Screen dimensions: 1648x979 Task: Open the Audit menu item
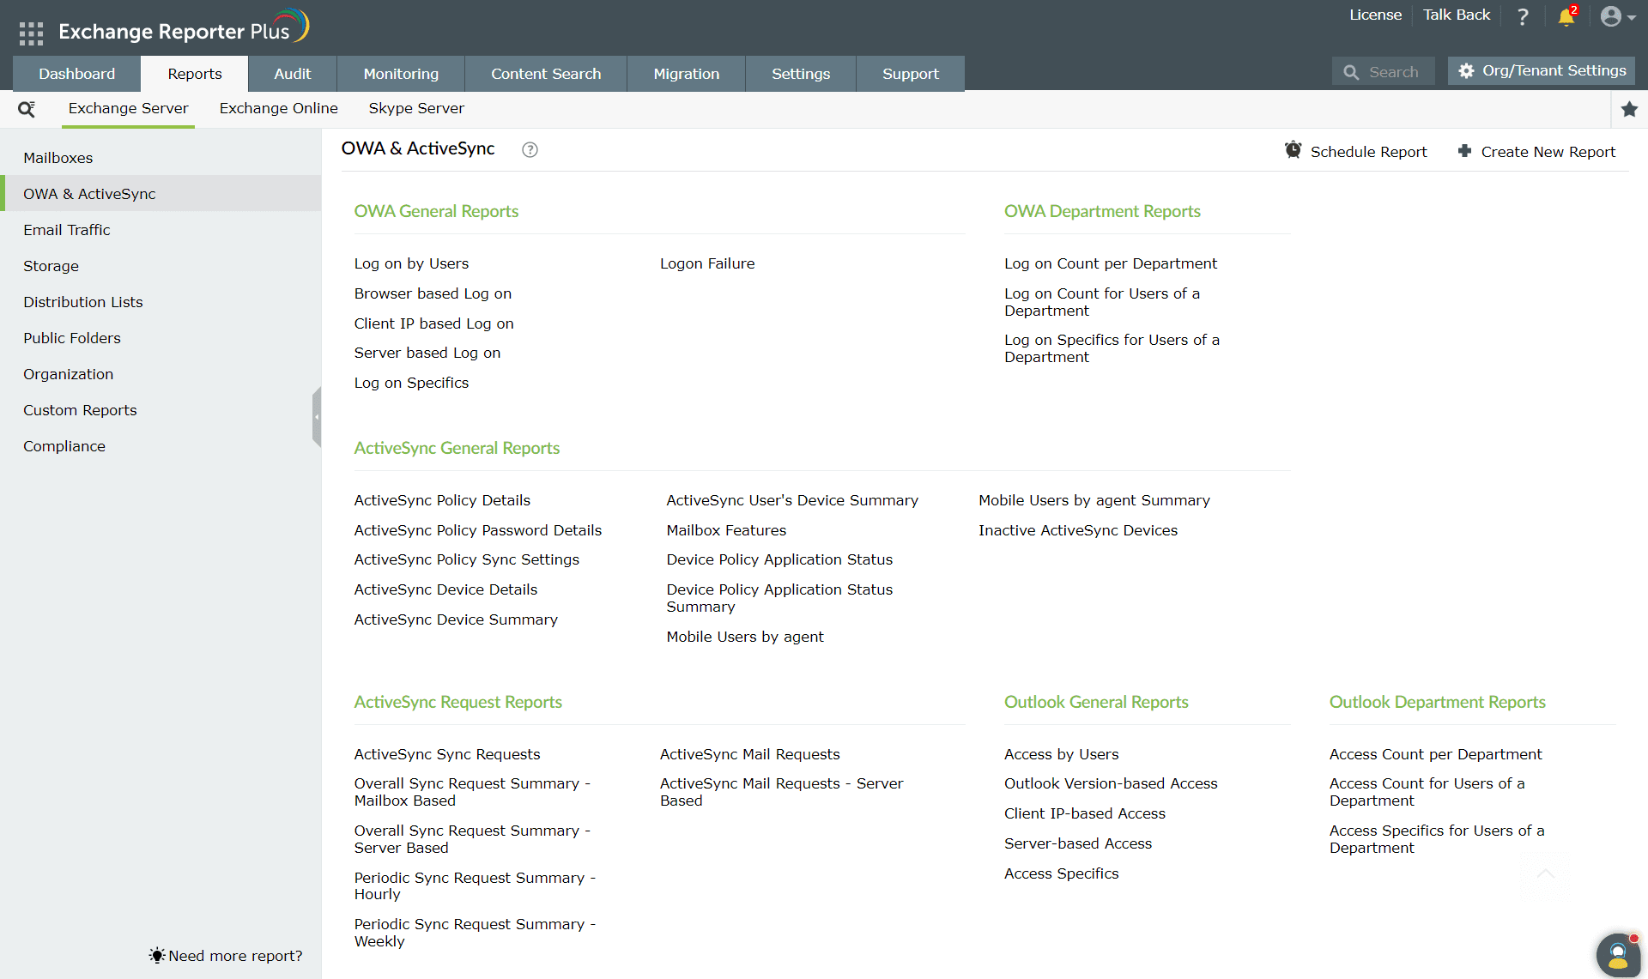tap(293, 74)
